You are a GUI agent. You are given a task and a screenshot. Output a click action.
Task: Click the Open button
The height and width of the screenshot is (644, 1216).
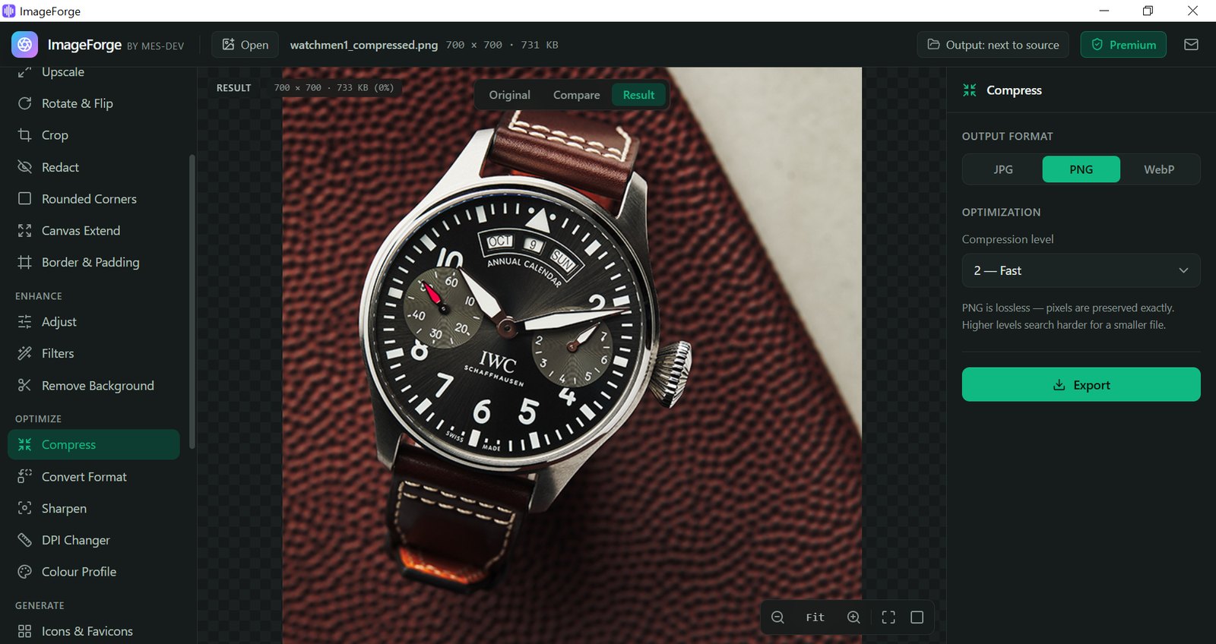245,45
